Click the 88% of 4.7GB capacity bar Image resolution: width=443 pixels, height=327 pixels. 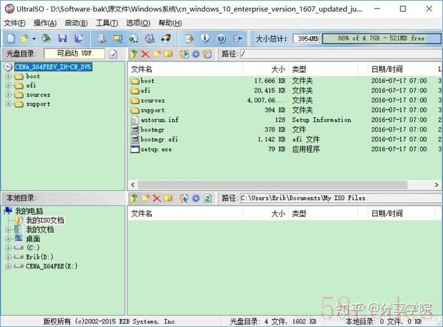tap(381, 38)
